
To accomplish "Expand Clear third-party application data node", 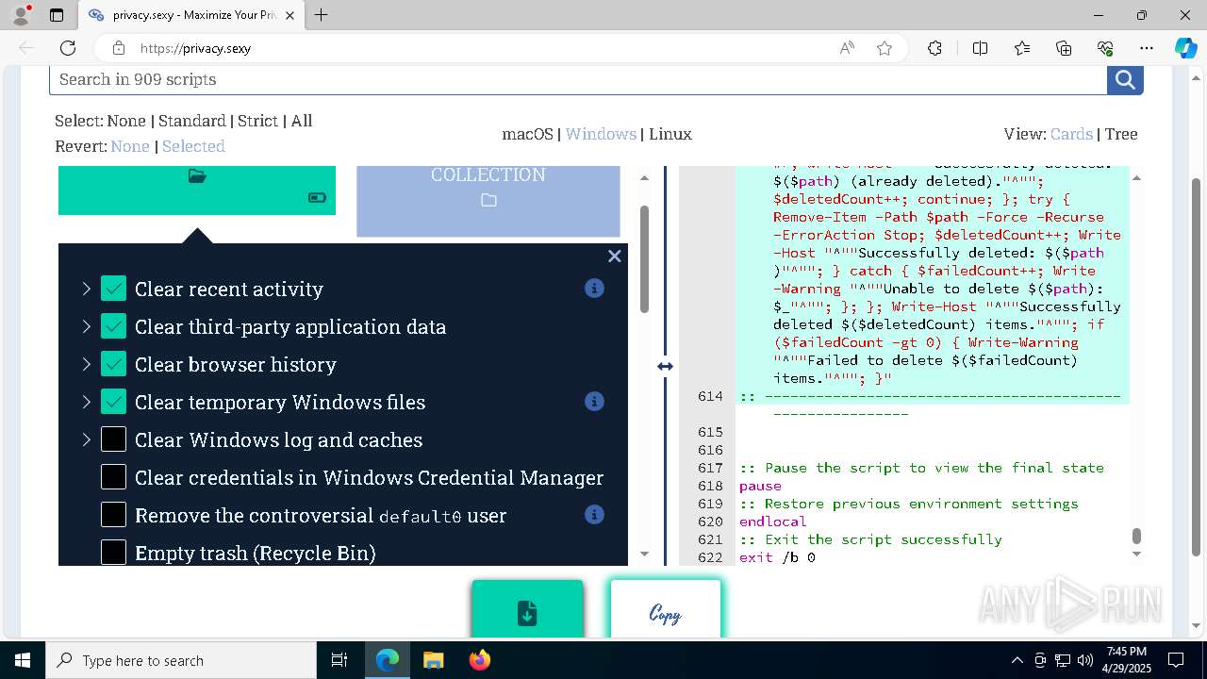I will (86, 326).
